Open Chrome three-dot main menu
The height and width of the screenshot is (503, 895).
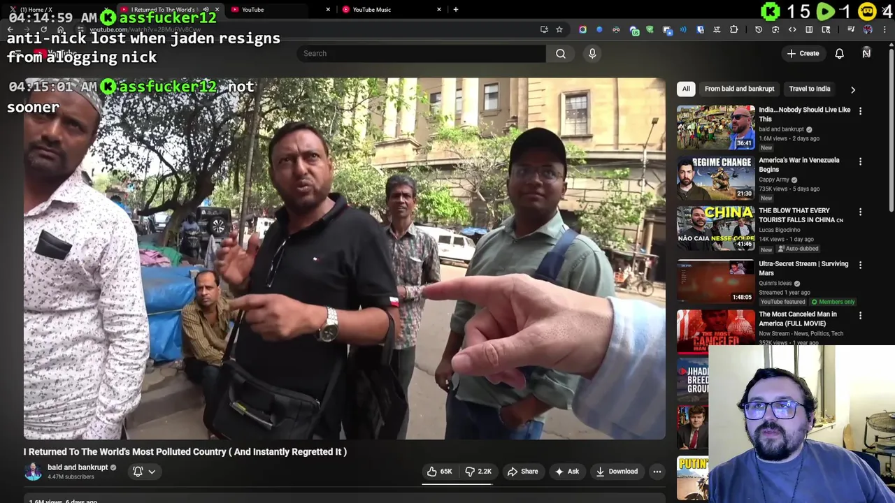(x=885, y=29)
